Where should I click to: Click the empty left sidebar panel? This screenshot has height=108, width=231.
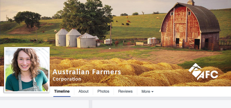[44, 104]
